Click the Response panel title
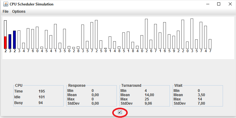236x118 pixels. click(x=77, y=86)
